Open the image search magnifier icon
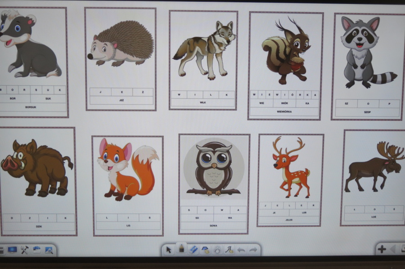 pos(49,250)
